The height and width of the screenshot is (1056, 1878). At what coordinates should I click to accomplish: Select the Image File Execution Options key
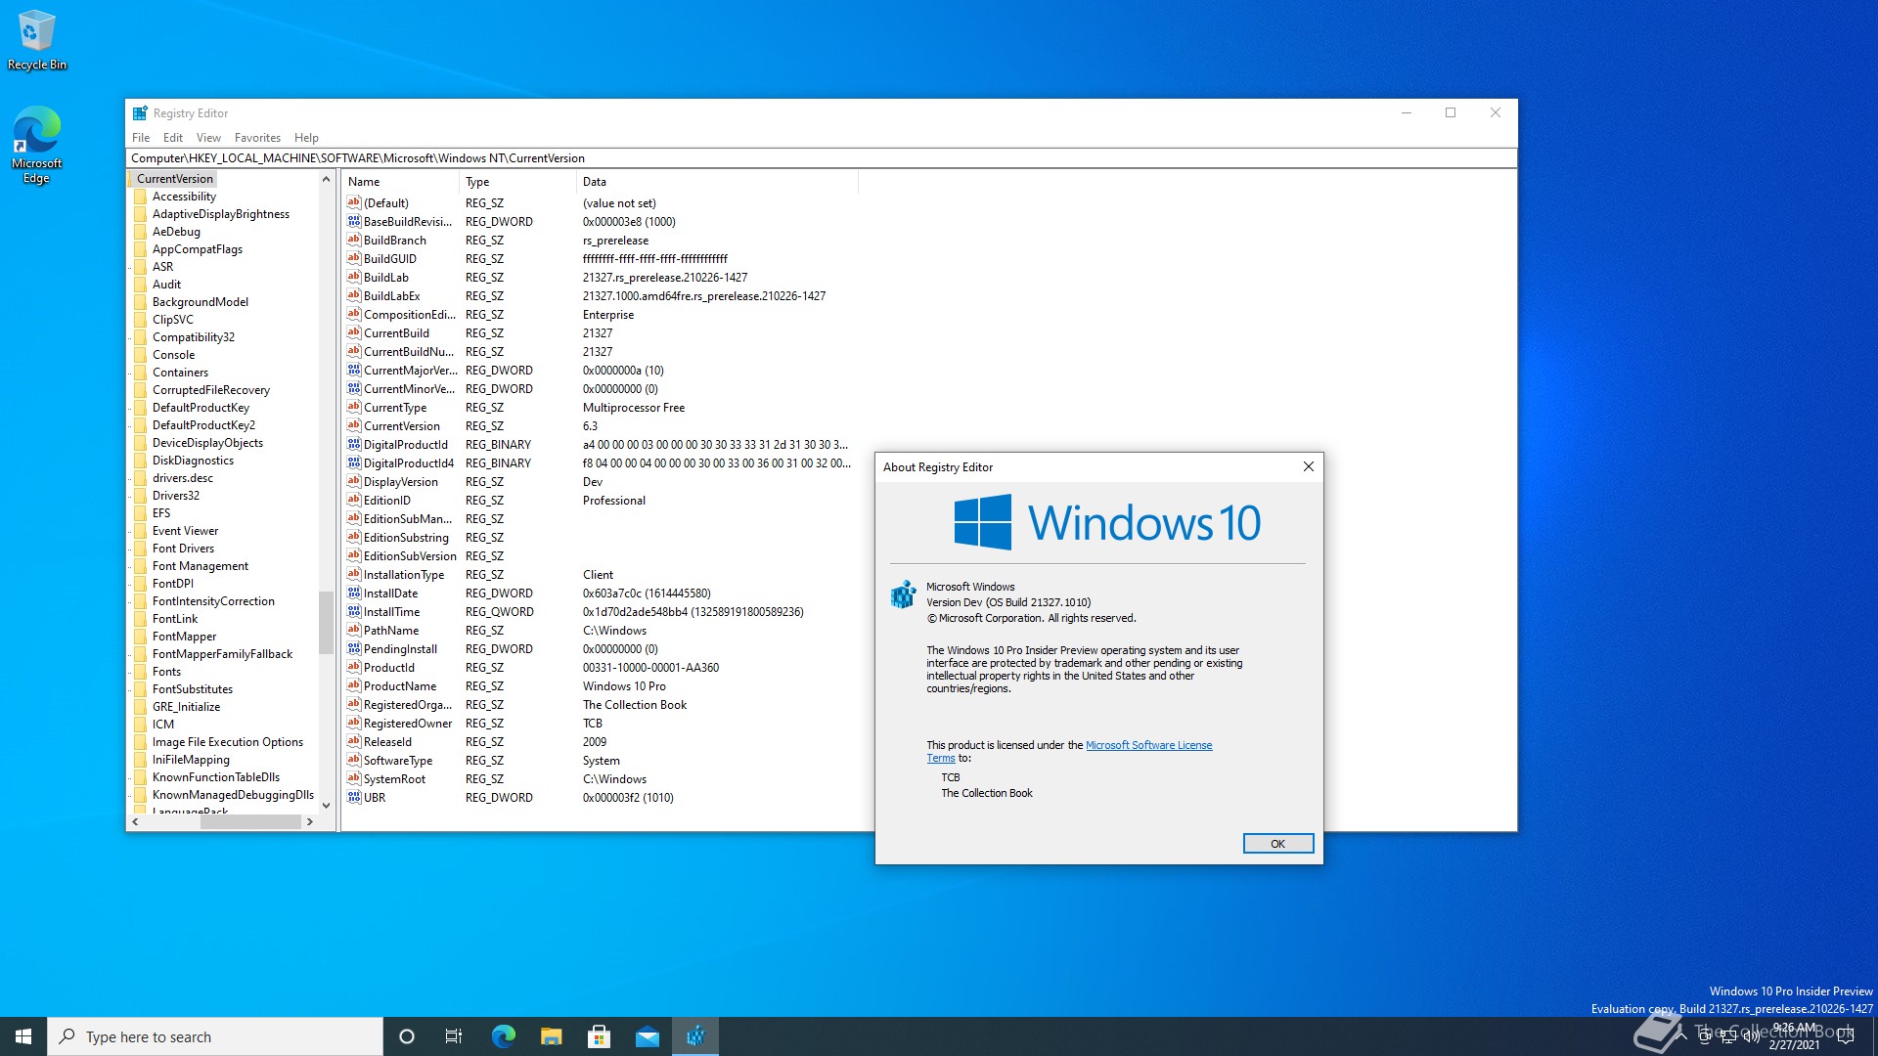(x=228, y=742)
